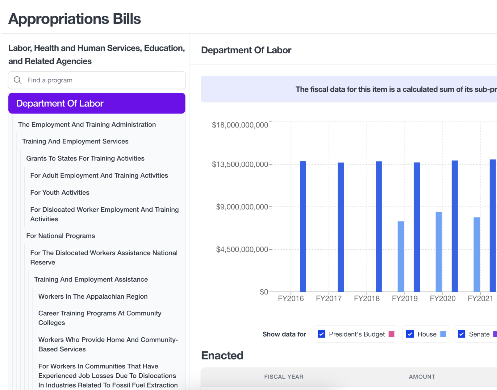
Task: Open For Youth Activities program
Action: (x=60, y=193)
